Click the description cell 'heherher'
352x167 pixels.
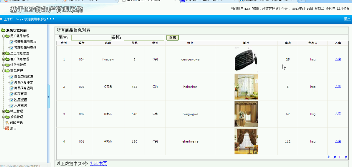click(x=190, y=87)
